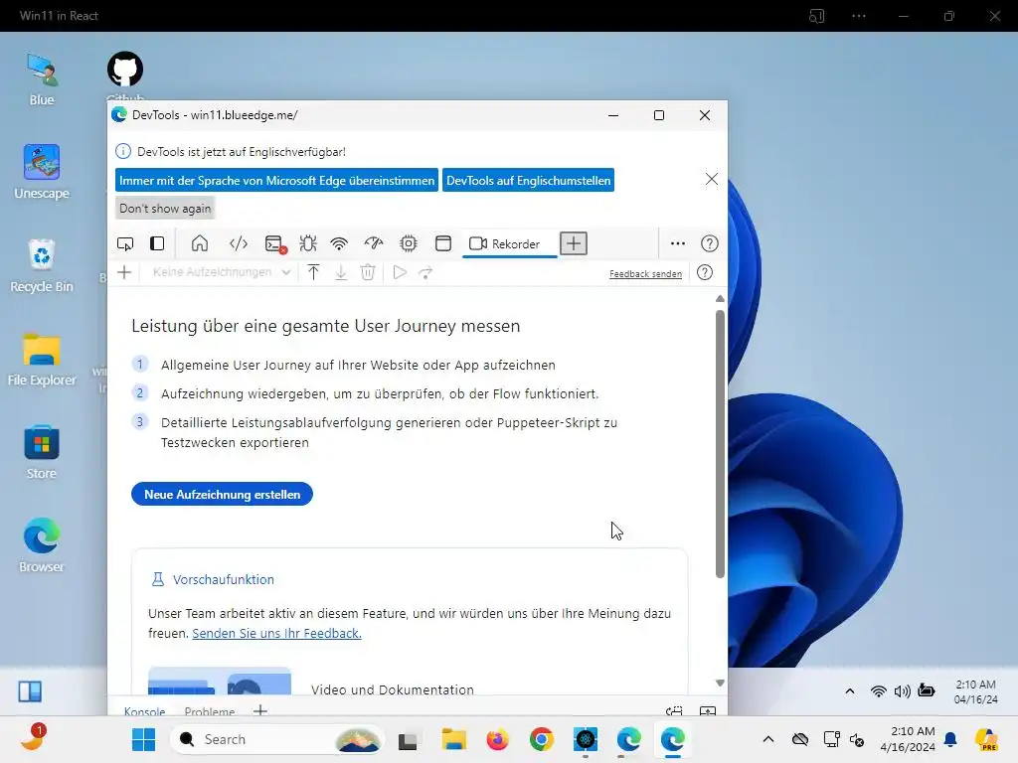The height and width of the screenshot is (763, 1018).
Task: Open the Store desktop icon
Action: tap(42, 452)
